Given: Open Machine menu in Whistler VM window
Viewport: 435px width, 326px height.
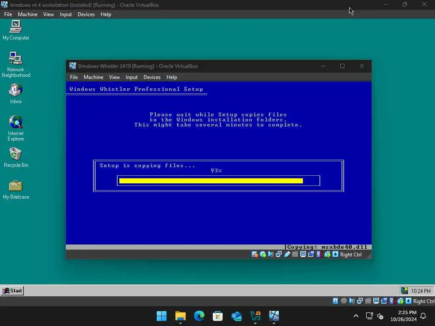Looking at the screenshot, I should tap(93, 77).
